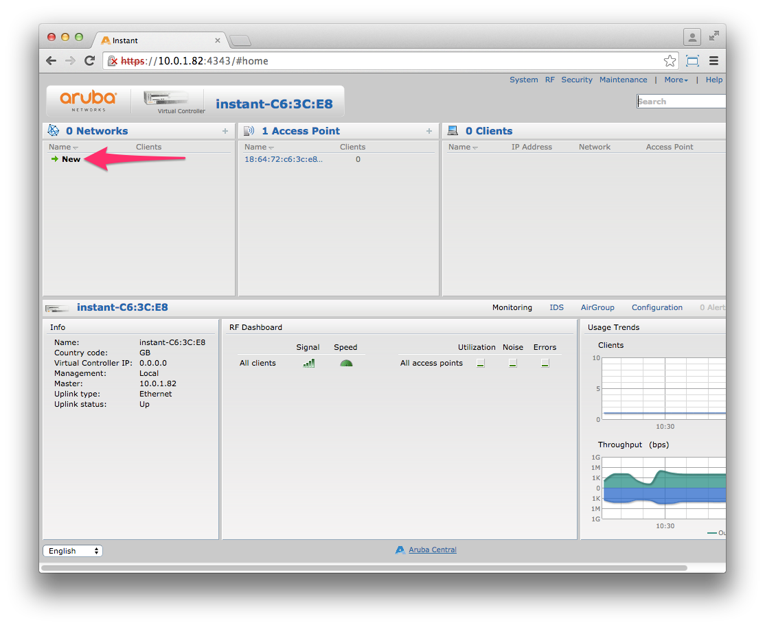Open the English language dropdown
765x627 pixels.
pos(73,550)
